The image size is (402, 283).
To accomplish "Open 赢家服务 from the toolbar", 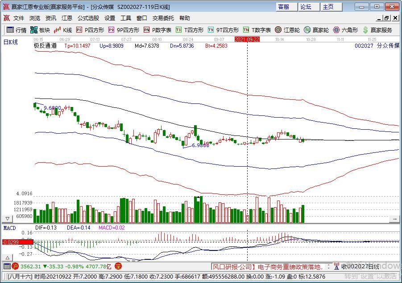I will point(378,30).
